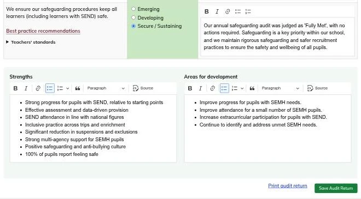
Task: Click 'Strong multi-agency support for SEMH pupils'
Action: click(74, 140)
